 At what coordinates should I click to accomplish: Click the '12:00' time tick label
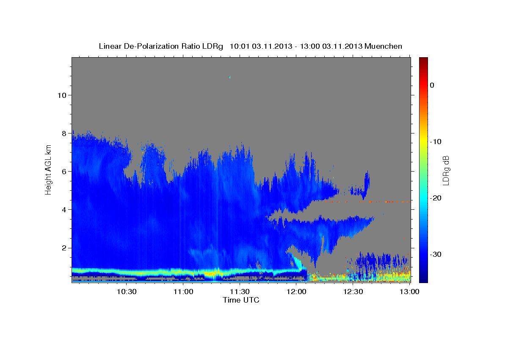(297, 292)
